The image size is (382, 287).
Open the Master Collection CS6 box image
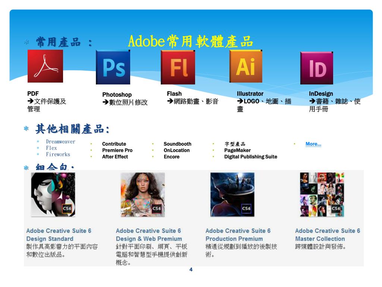[x=322, y=194]
